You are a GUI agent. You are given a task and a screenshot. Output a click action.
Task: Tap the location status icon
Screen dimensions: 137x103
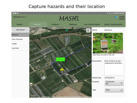click(x=108, y=13)
